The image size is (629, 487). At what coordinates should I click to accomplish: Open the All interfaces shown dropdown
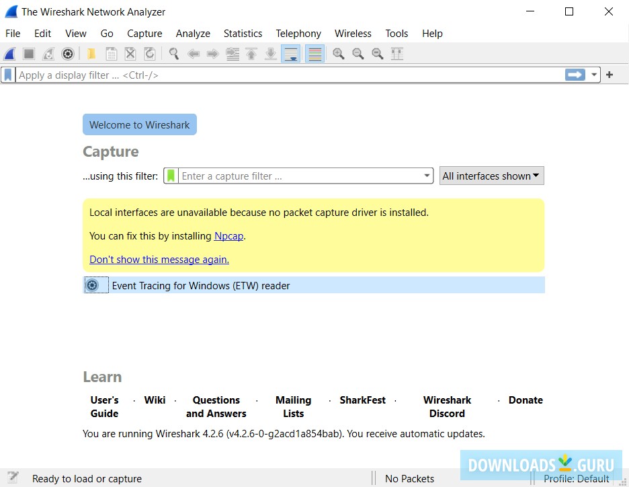[x=491, y=176]
